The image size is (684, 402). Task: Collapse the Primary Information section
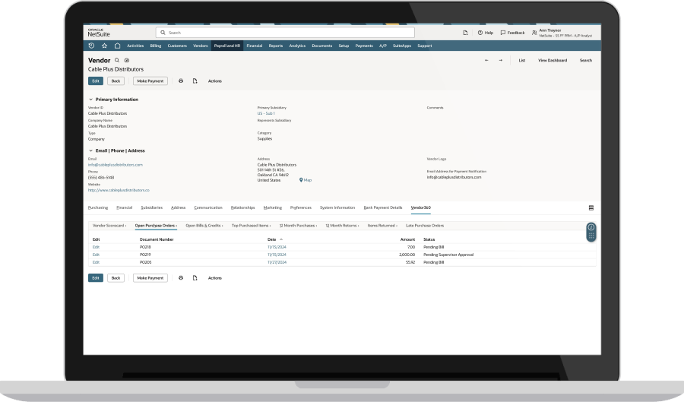(91, 100)
